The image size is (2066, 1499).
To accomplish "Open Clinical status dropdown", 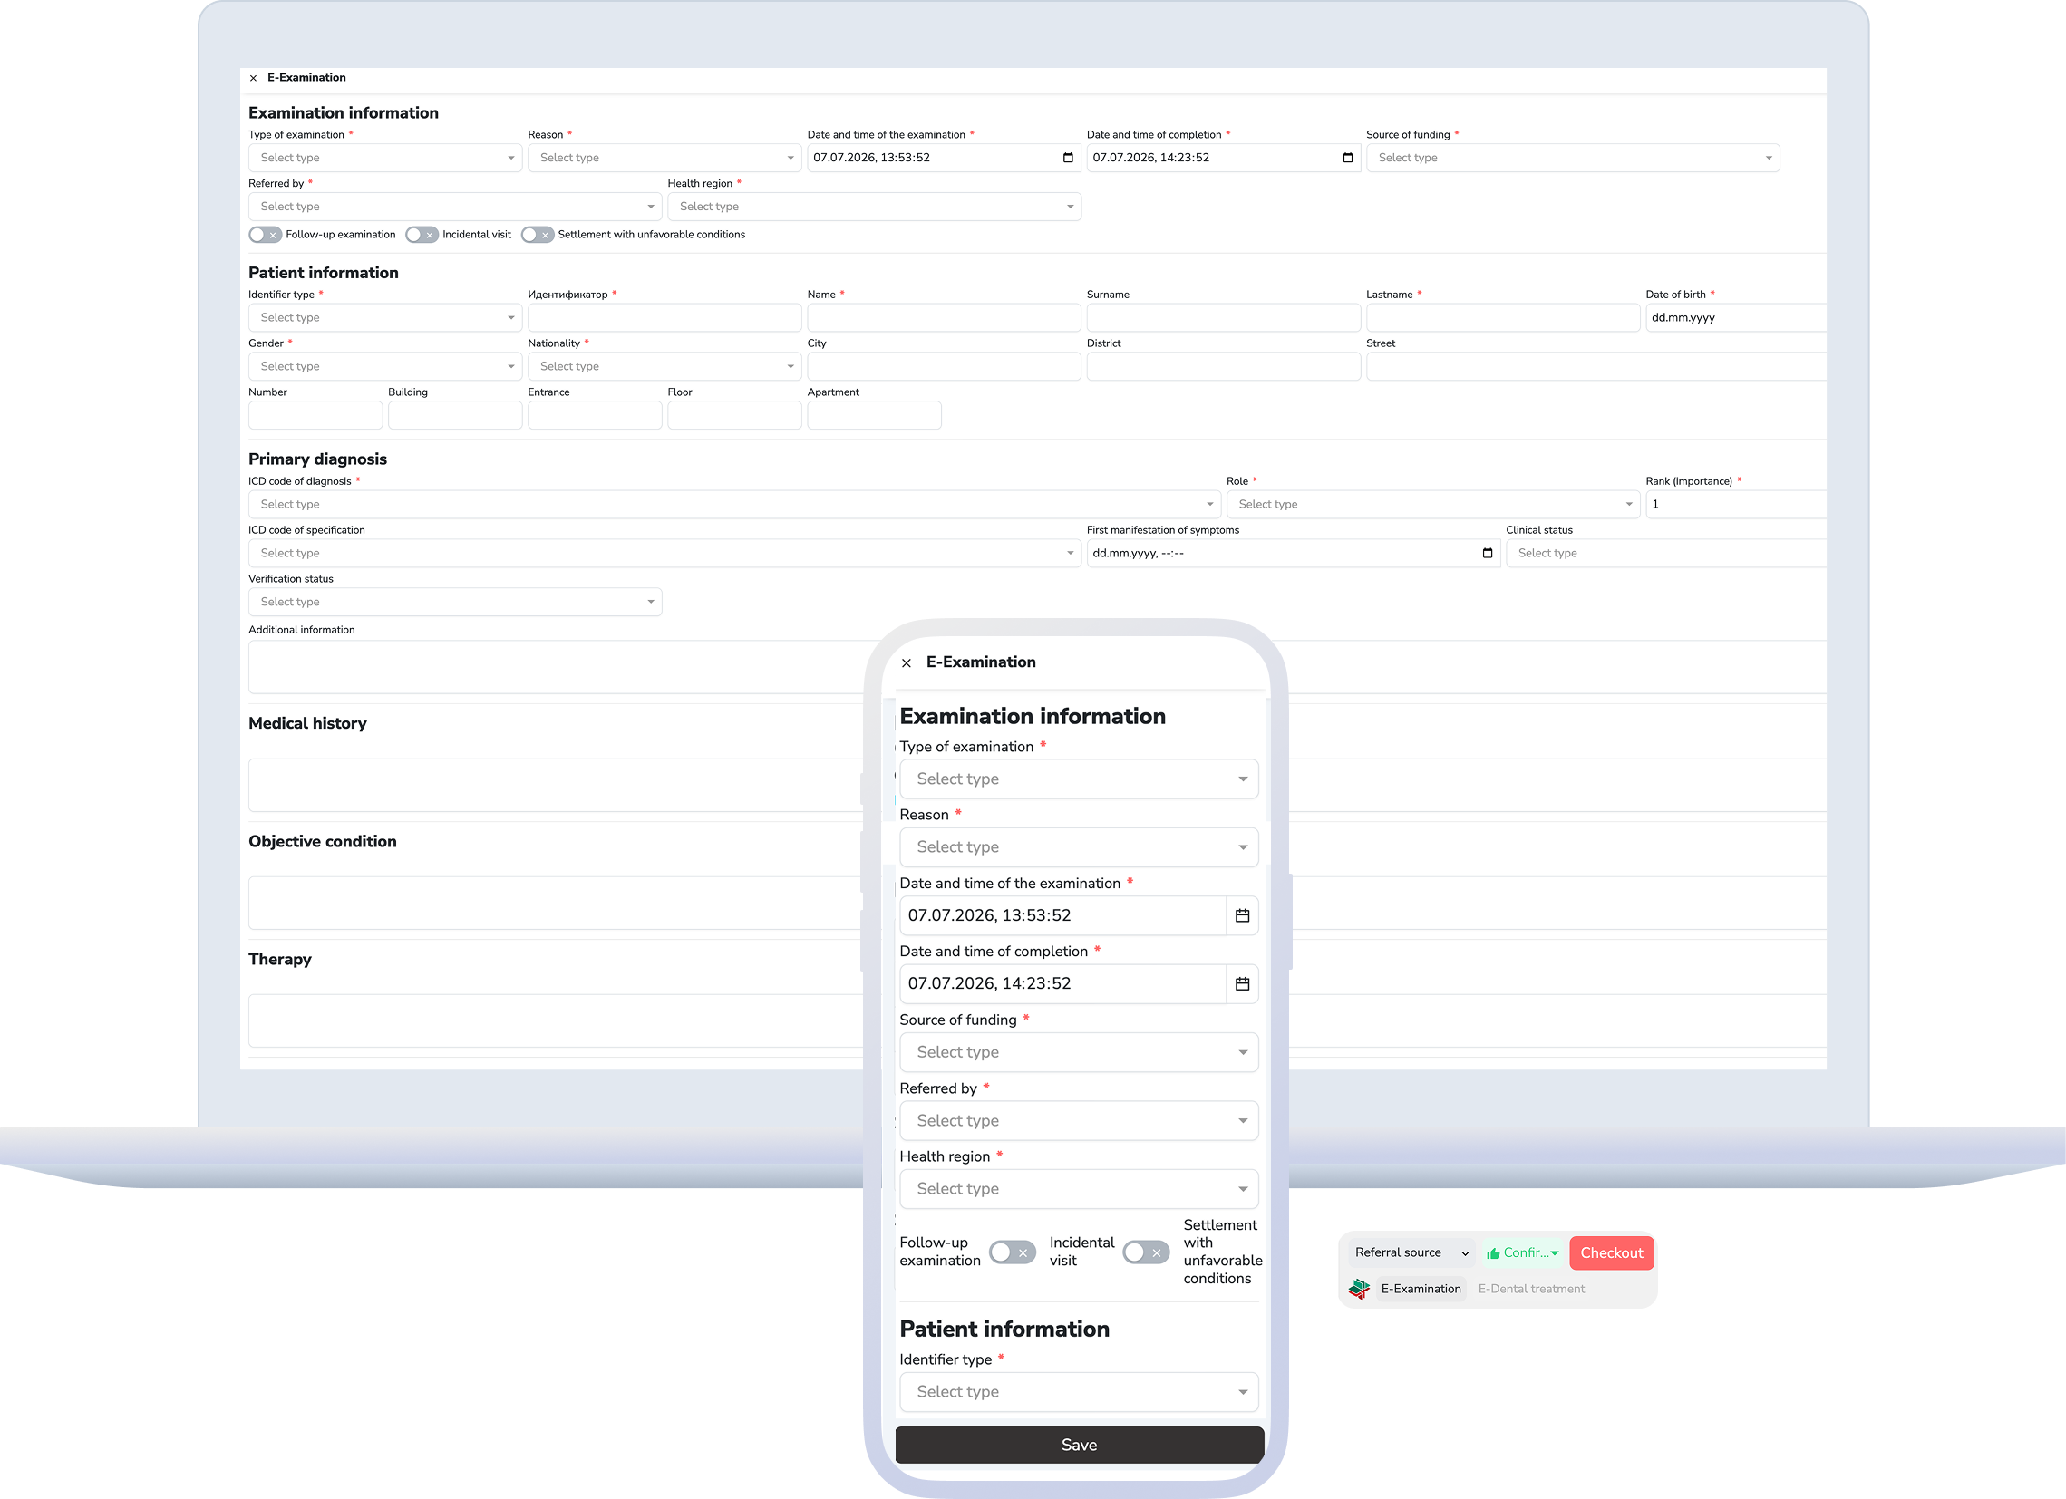I will coord(1666,553).
